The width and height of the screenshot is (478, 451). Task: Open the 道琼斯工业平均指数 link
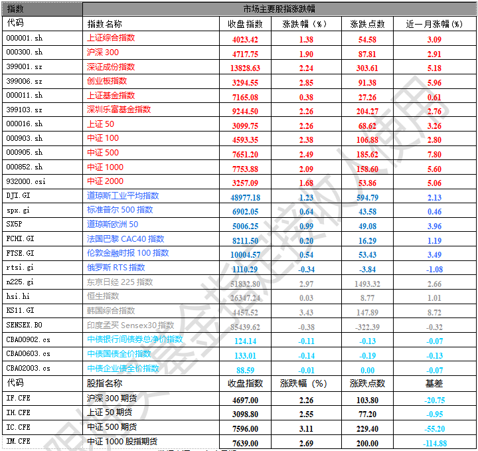(123, 196)
